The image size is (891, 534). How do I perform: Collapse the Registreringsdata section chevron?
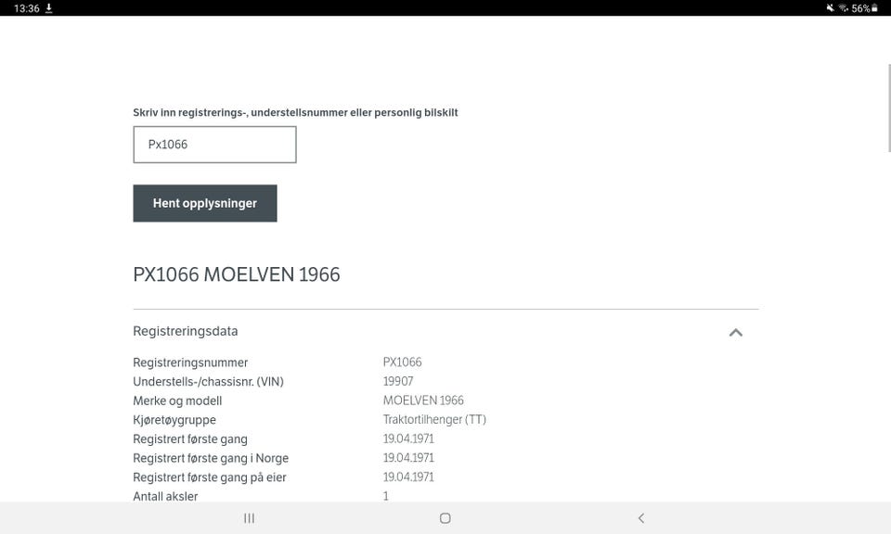(x=736, y=333)
